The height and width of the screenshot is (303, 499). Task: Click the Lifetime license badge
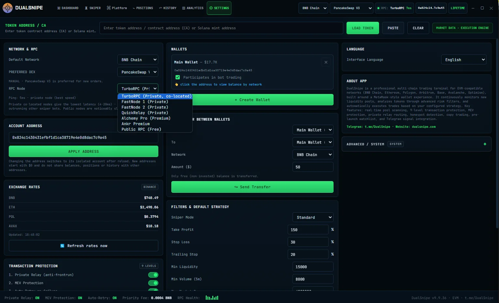tap(458, 8)
